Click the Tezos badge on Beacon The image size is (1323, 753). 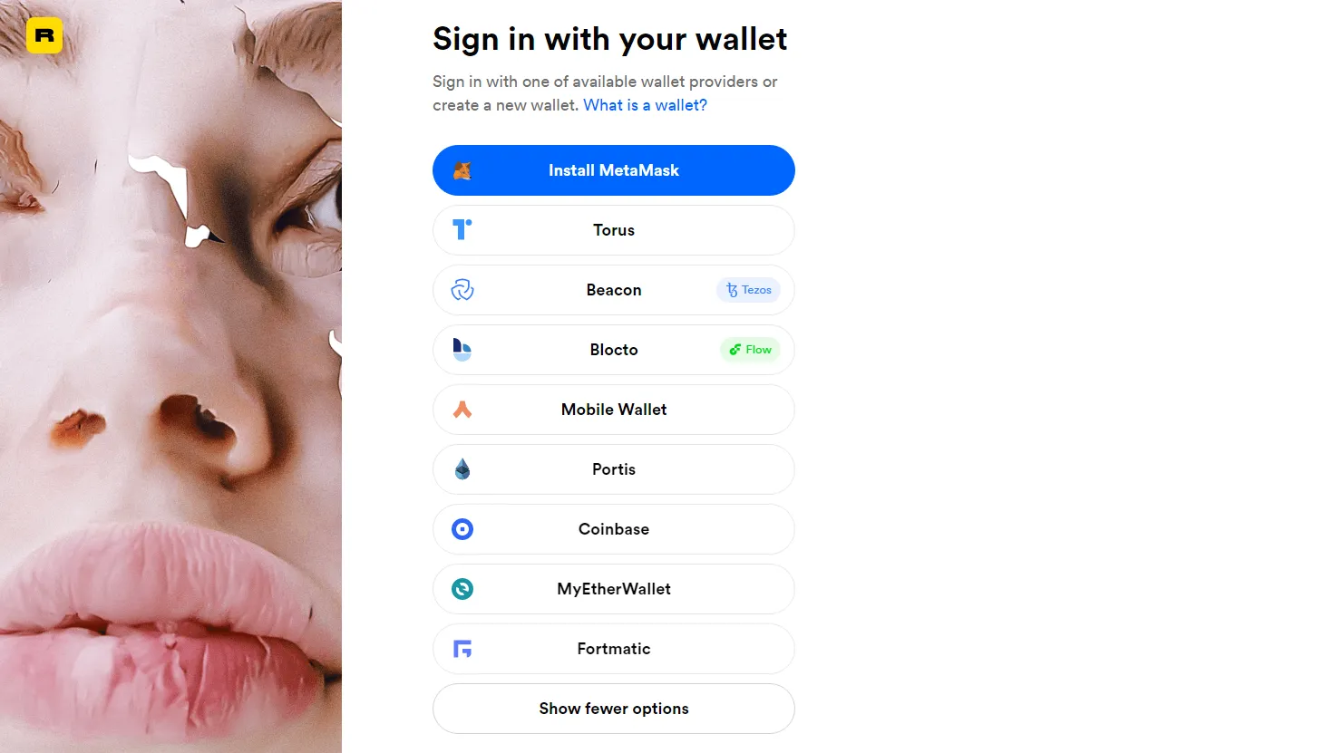click(748, 290)
